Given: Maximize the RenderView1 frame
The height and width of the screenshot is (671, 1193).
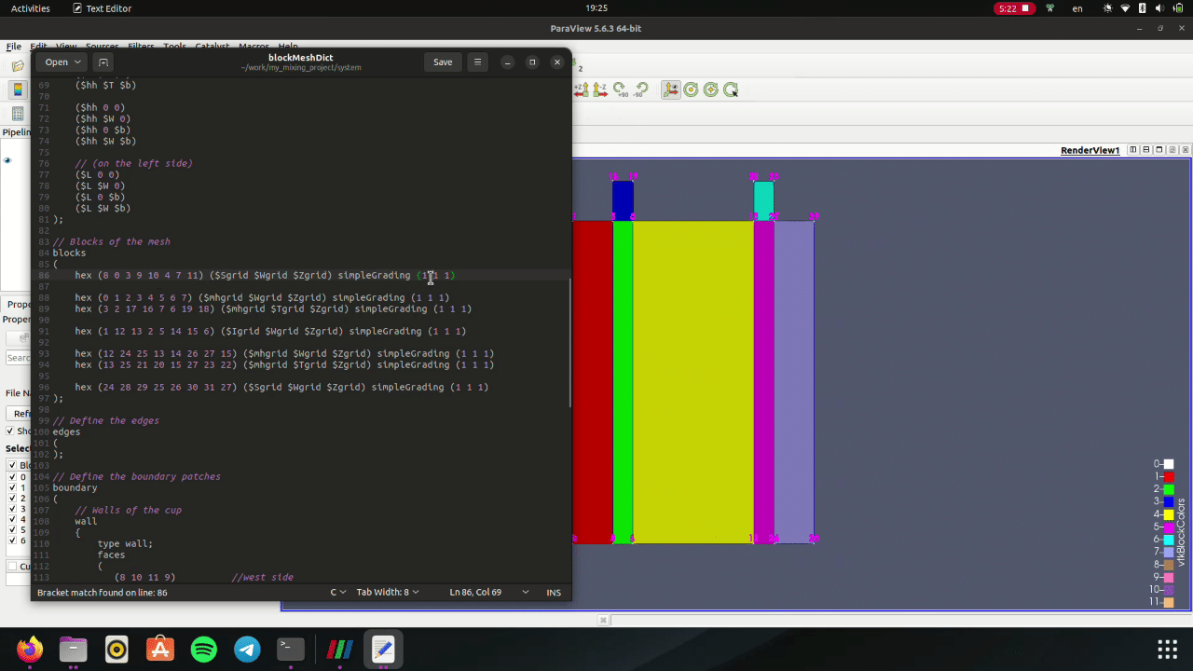Looking at the screenshot, I should coord(1159,149).
